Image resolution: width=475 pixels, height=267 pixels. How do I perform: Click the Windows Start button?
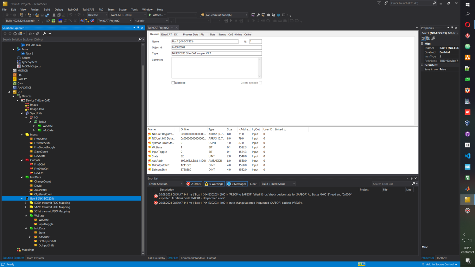[467, 4]
